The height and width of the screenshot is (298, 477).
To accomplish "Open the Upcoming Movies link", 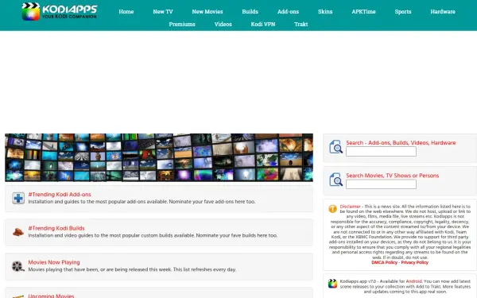I will 51,296.
